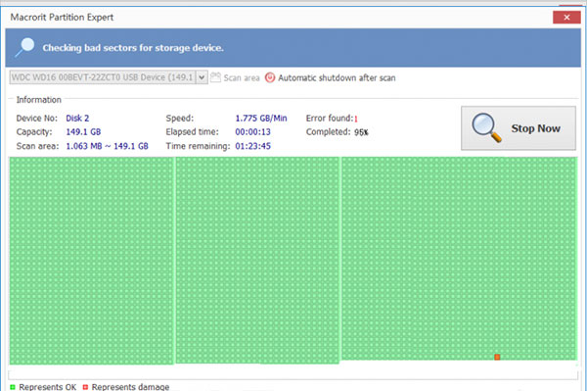The height and width of the screenshot is (391, 587).
Task: Click the scan progress bar
Action: [293, 375]
